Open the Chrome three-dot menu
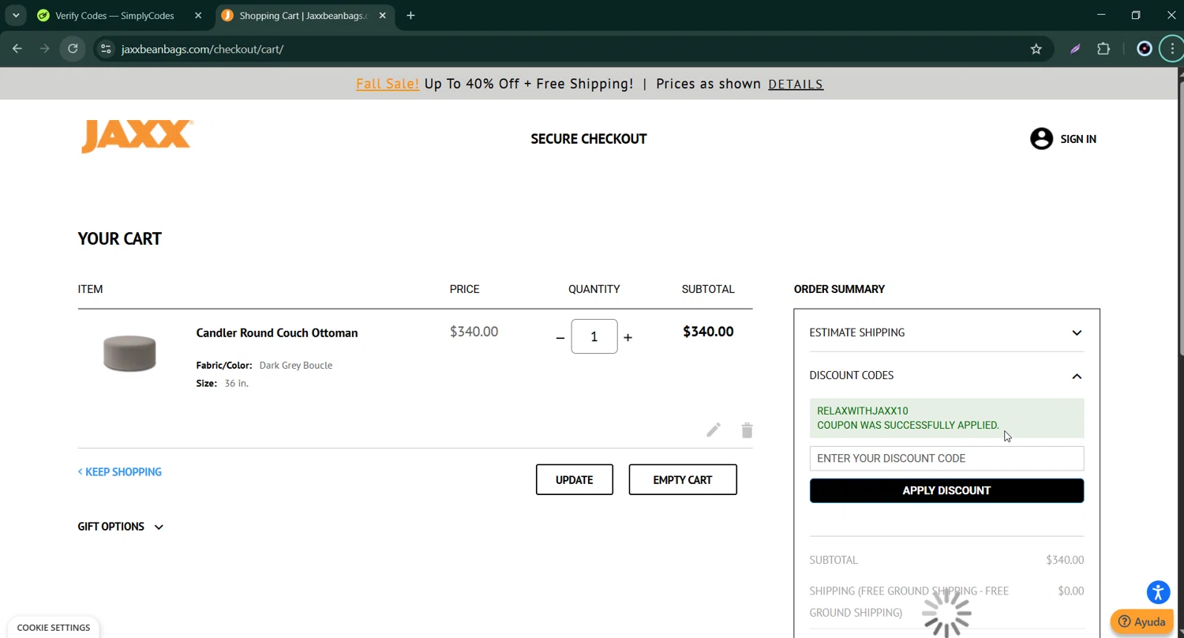Viewport: 1184px width, 638px height. point(1172,49)
